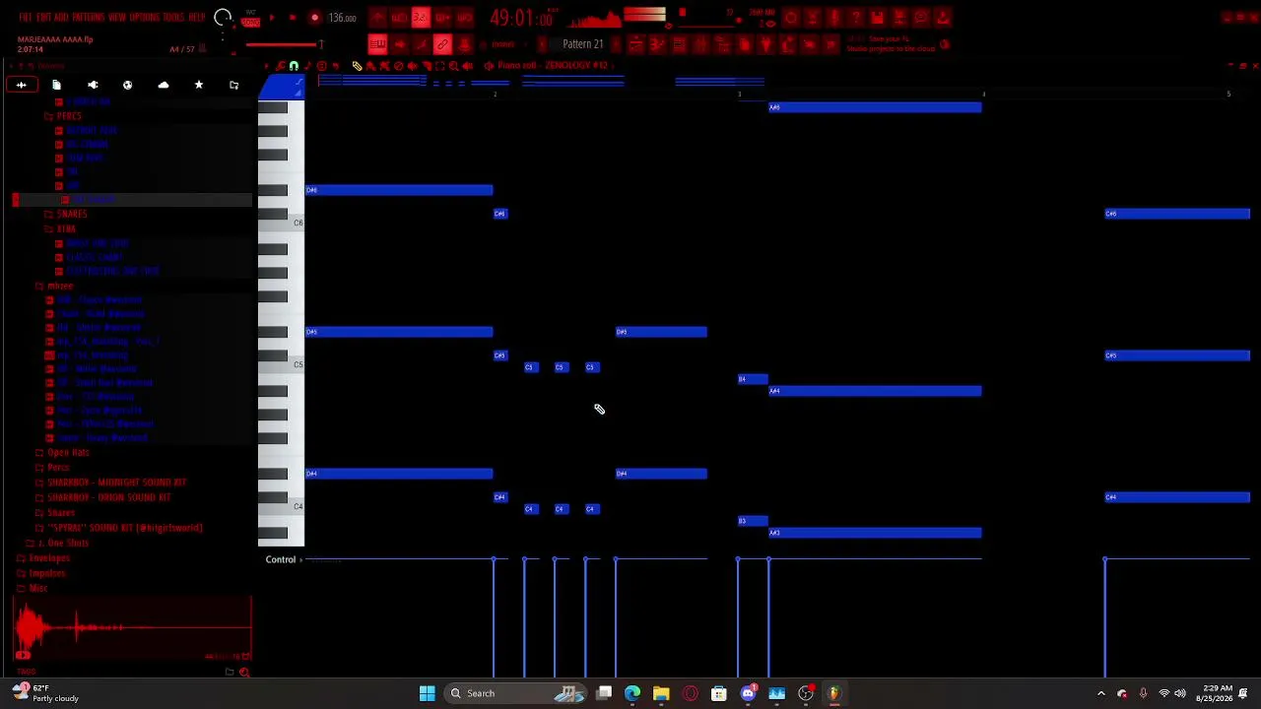Select the SHARKBOY - MIDNIGHT SOUND KIT folder
The height and width of the screenshot is (709, 1261).
(116, 483)
